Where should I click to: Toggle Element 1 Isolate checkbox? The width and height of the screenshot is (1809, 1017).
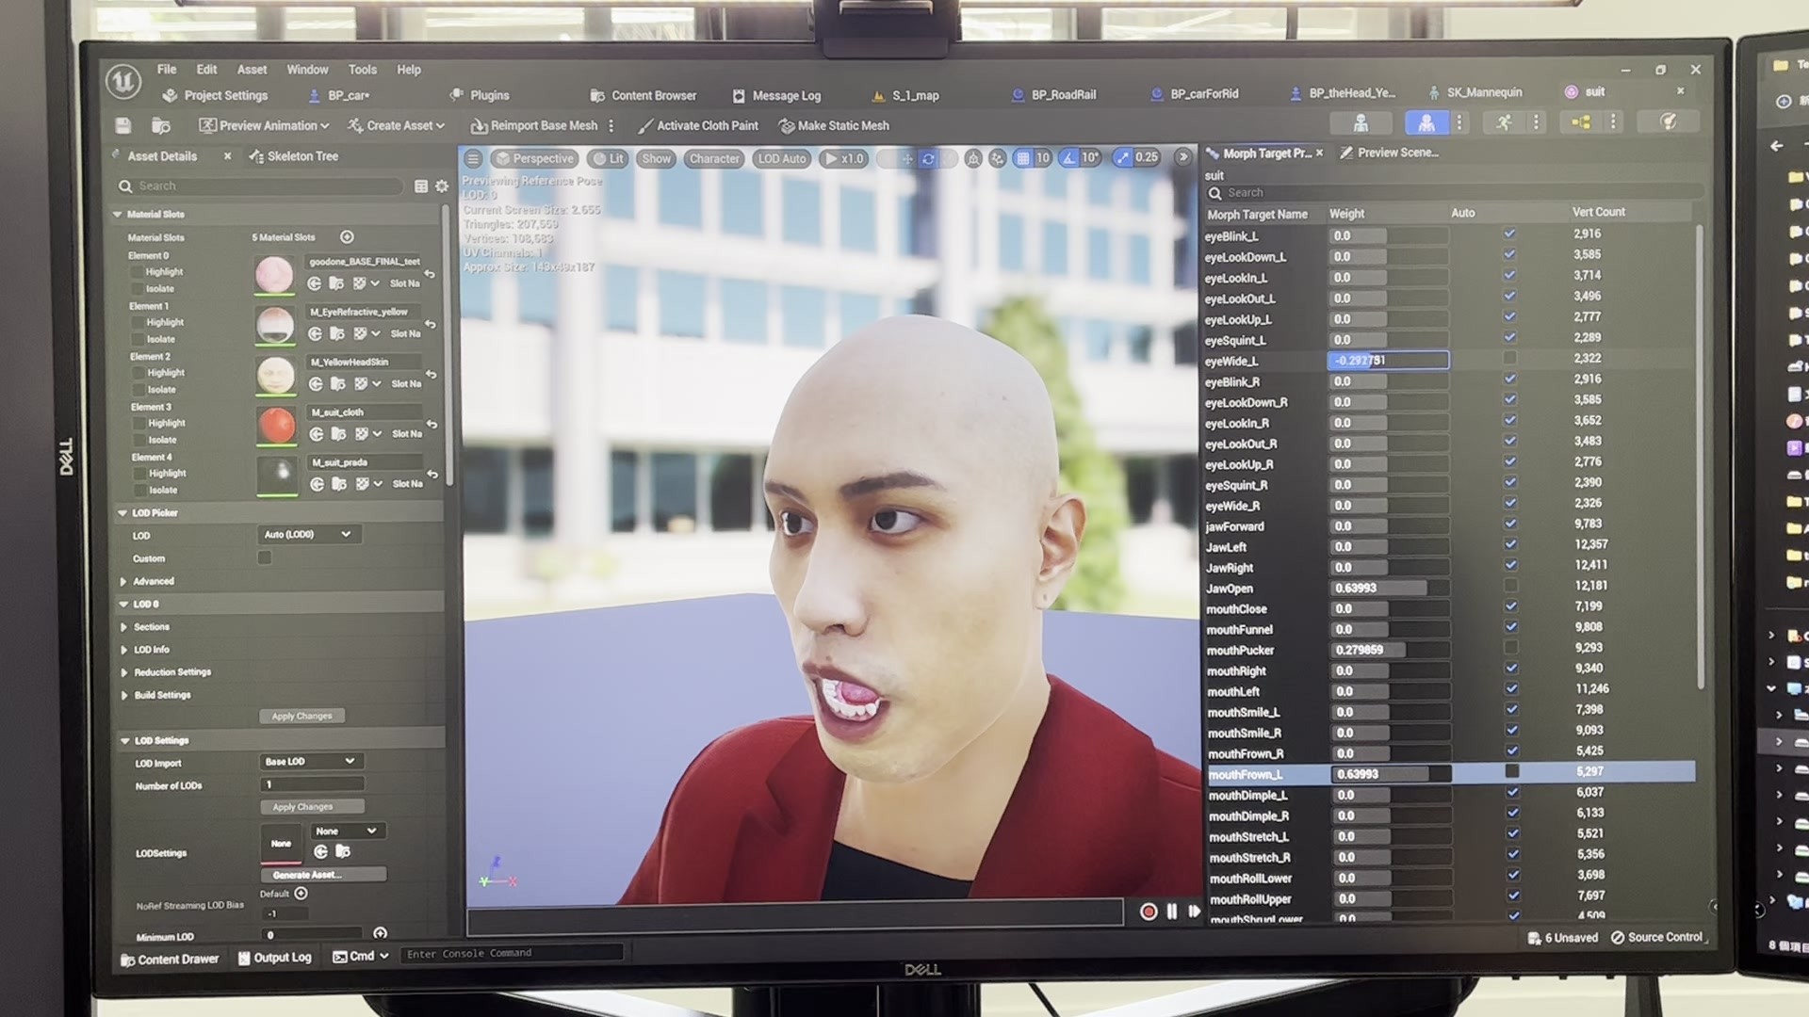coord(139,339)
